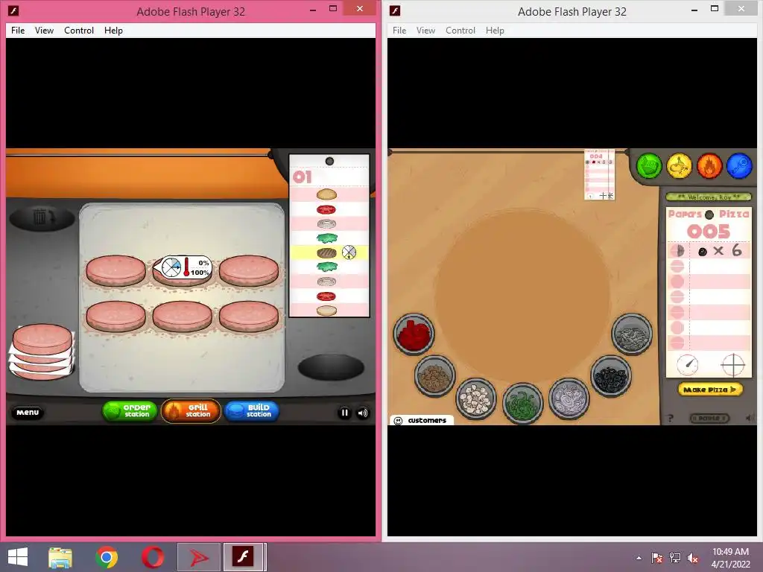
Task: Click the muted volume icon in the system tray
Action: 693,558
